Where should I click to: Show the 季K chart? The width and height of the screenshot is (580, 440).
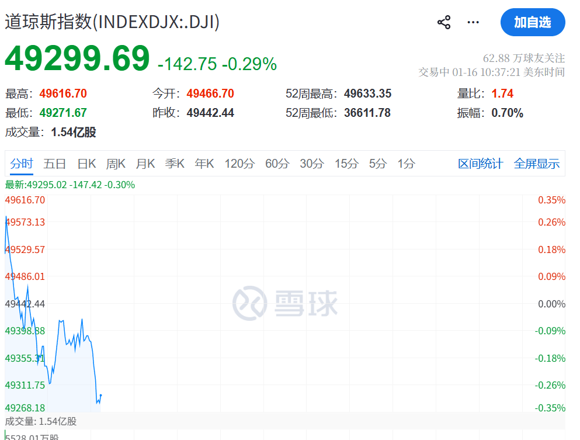click(x=175, y=164)
